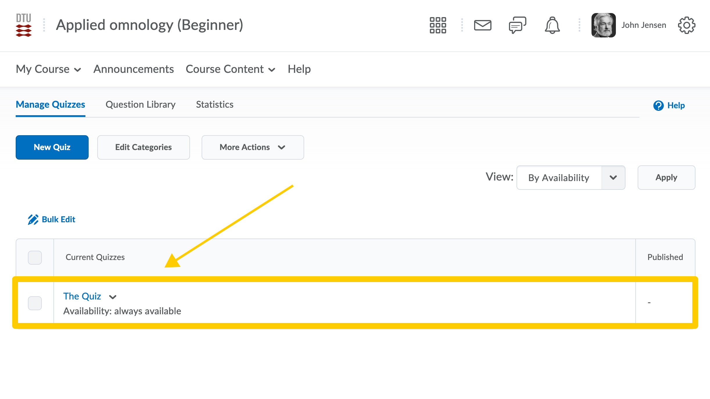Tick the checkbox beside The Quiz
This screenshot has height=399, width=710.
[x=35, y=303]
